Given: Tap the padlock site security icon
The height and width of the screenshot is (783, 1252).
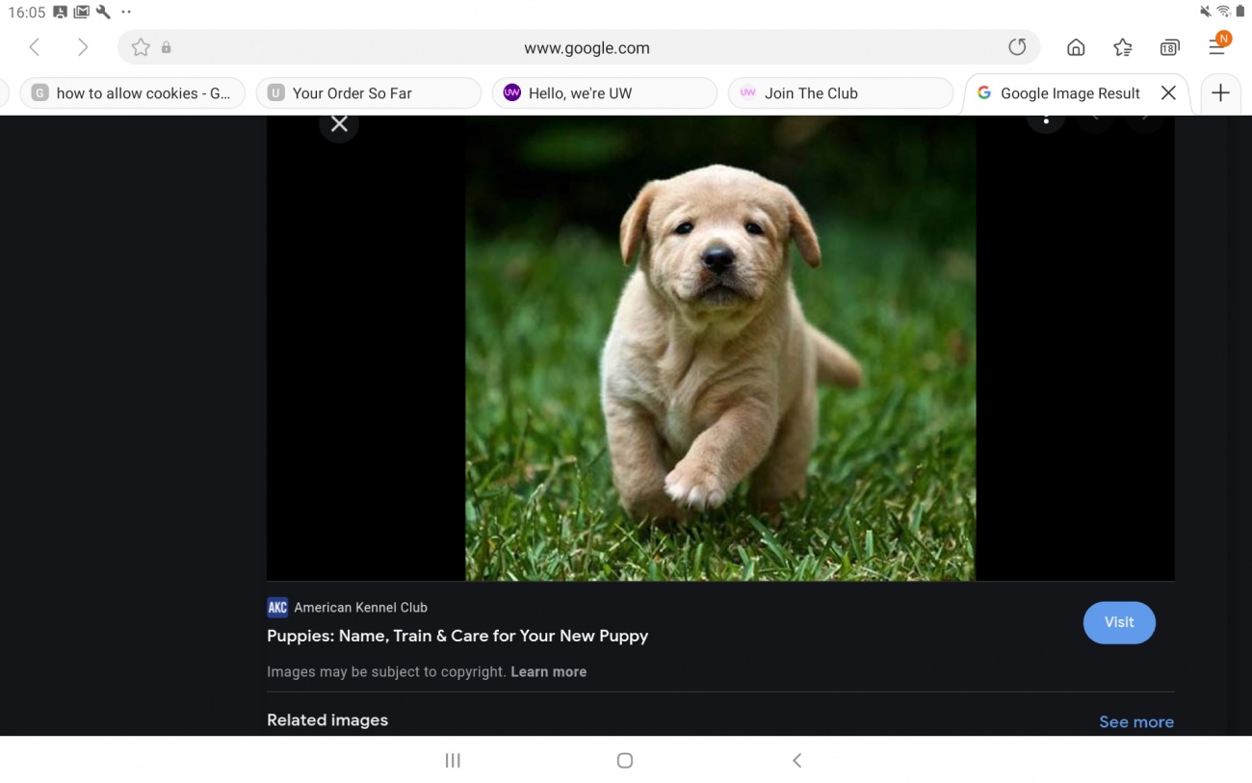Looking at the screenshot, I should tap(167, 47).
